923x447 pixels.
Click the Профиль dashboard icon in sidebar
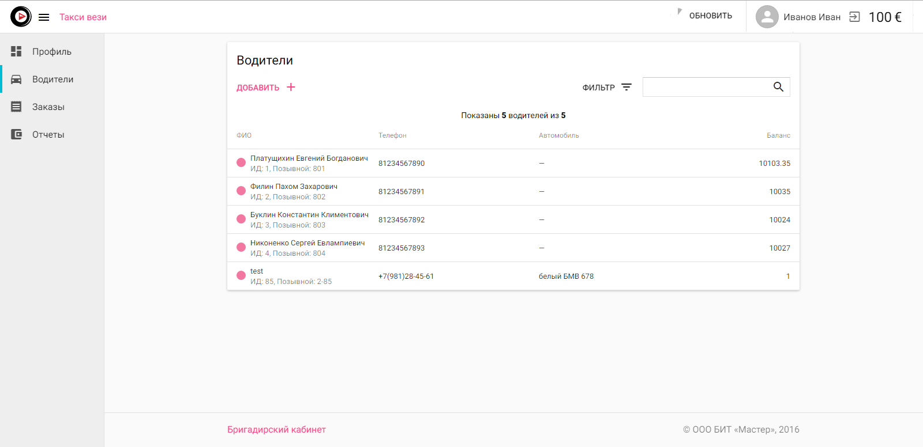click(16, 51)
